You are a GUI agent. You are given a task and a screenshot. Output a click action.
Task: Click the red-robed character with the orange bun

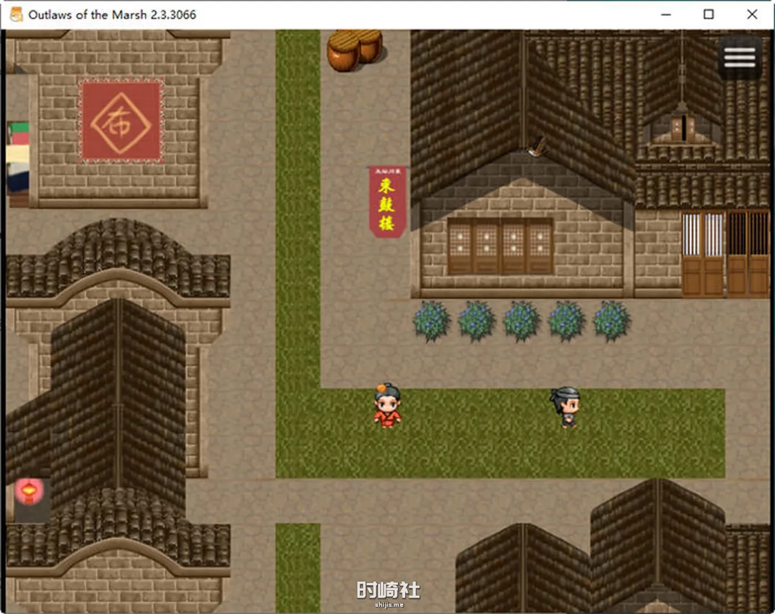click(387, 405)
